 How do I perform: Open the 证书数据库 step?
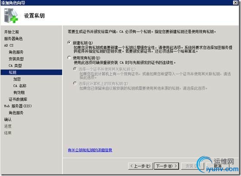[x=18, y=99]
